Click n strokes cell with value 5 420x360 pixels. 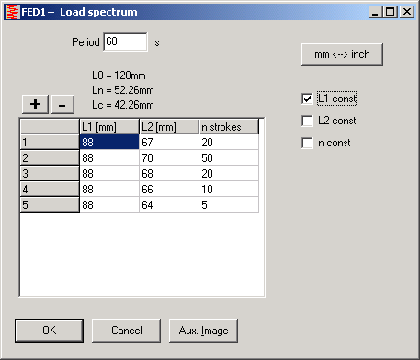(229, 204)
